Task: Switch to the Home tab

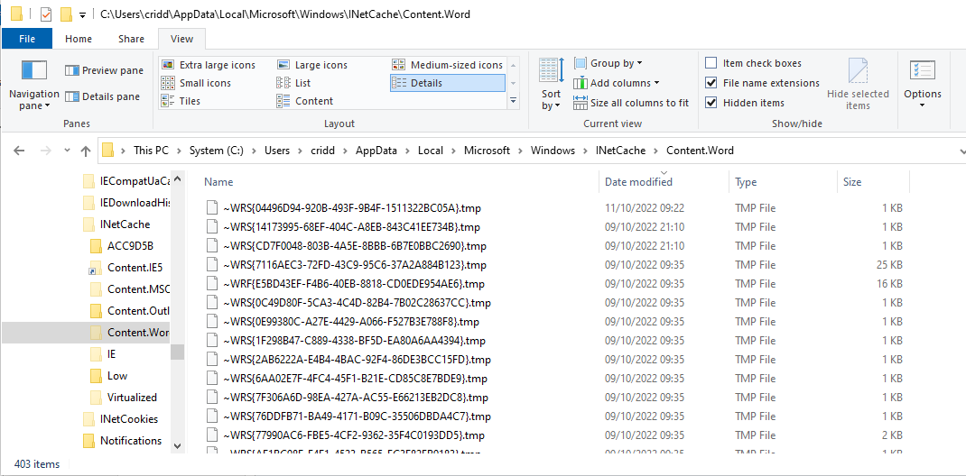Action: [x=79, y=39]
